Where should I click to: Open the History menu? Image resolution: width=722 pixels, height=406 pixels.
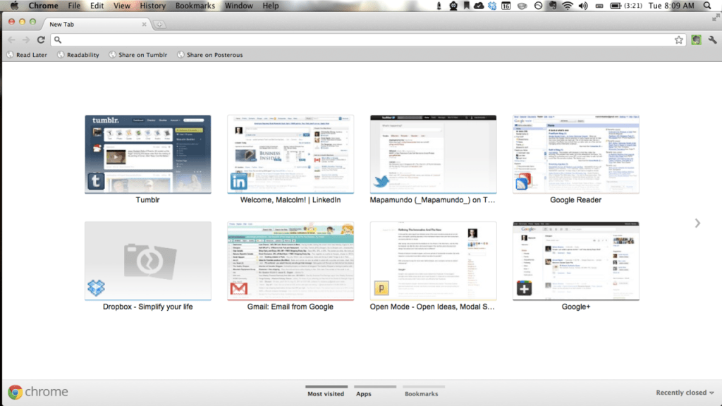point(153,6)
